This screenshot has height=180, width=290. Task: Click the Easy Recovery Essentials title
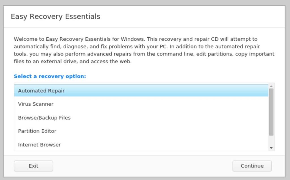(x=56, y=16)
